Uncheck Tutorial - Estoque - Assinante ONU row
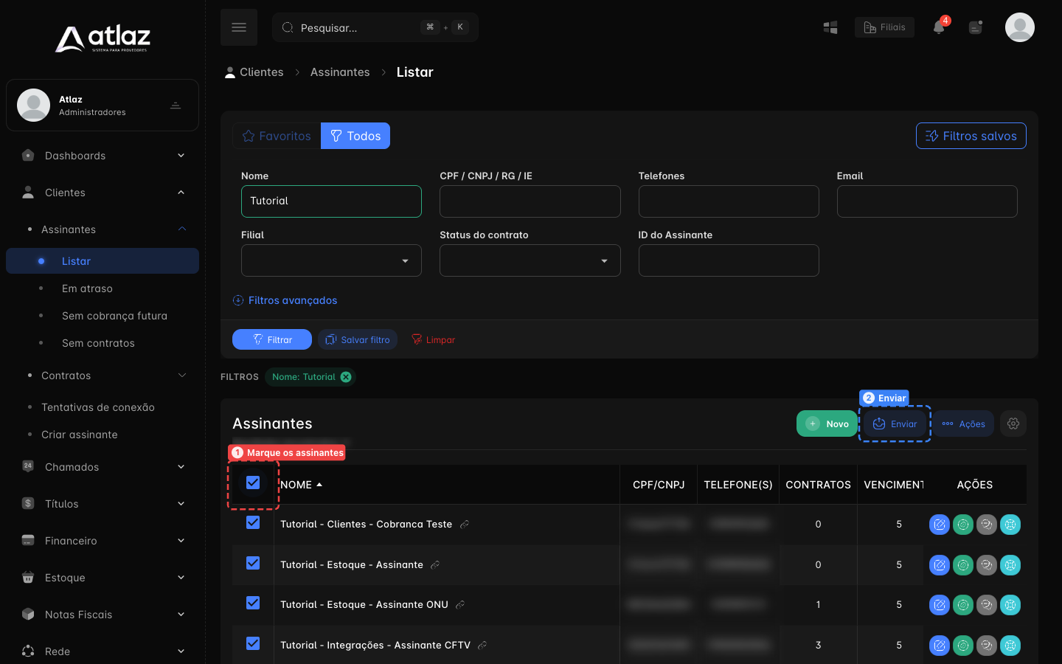 pyautogui.click(x=253, y=603)
